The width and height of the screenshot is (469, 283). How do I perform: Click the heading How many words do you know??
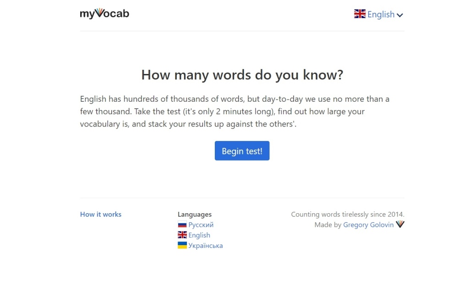242,75
